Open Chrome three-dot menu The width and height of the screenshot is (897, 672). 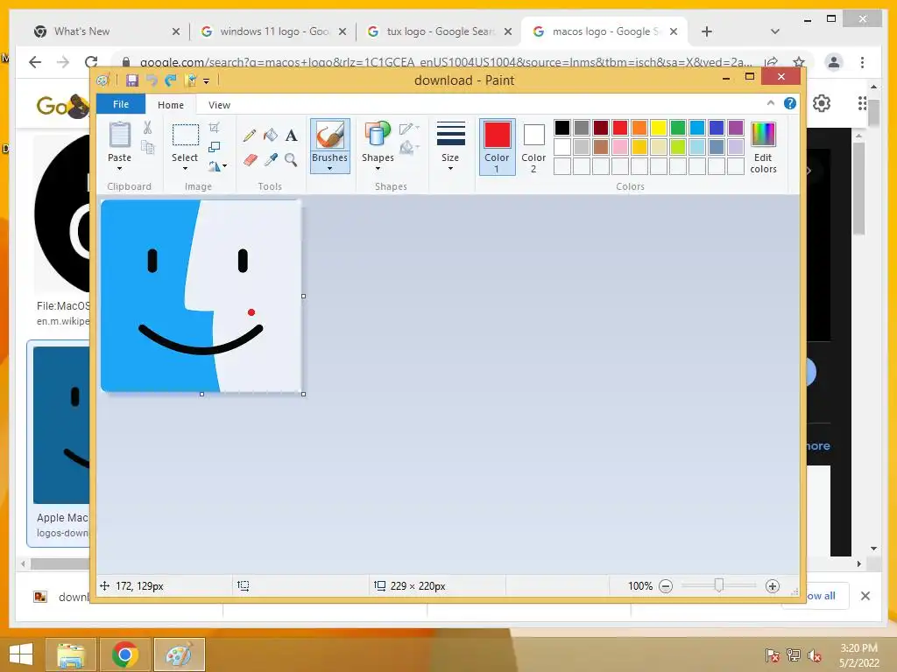(x=862, y=62)
